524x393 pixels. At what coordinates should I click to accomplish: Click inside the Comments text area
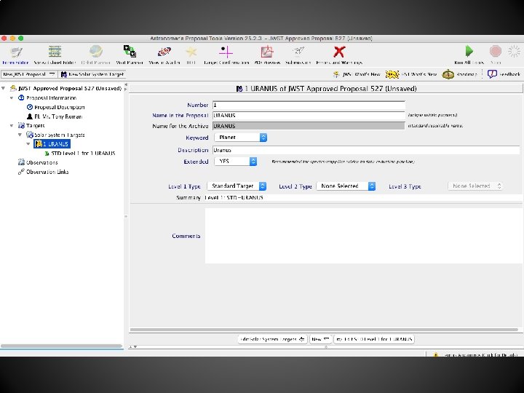[364, 236]
